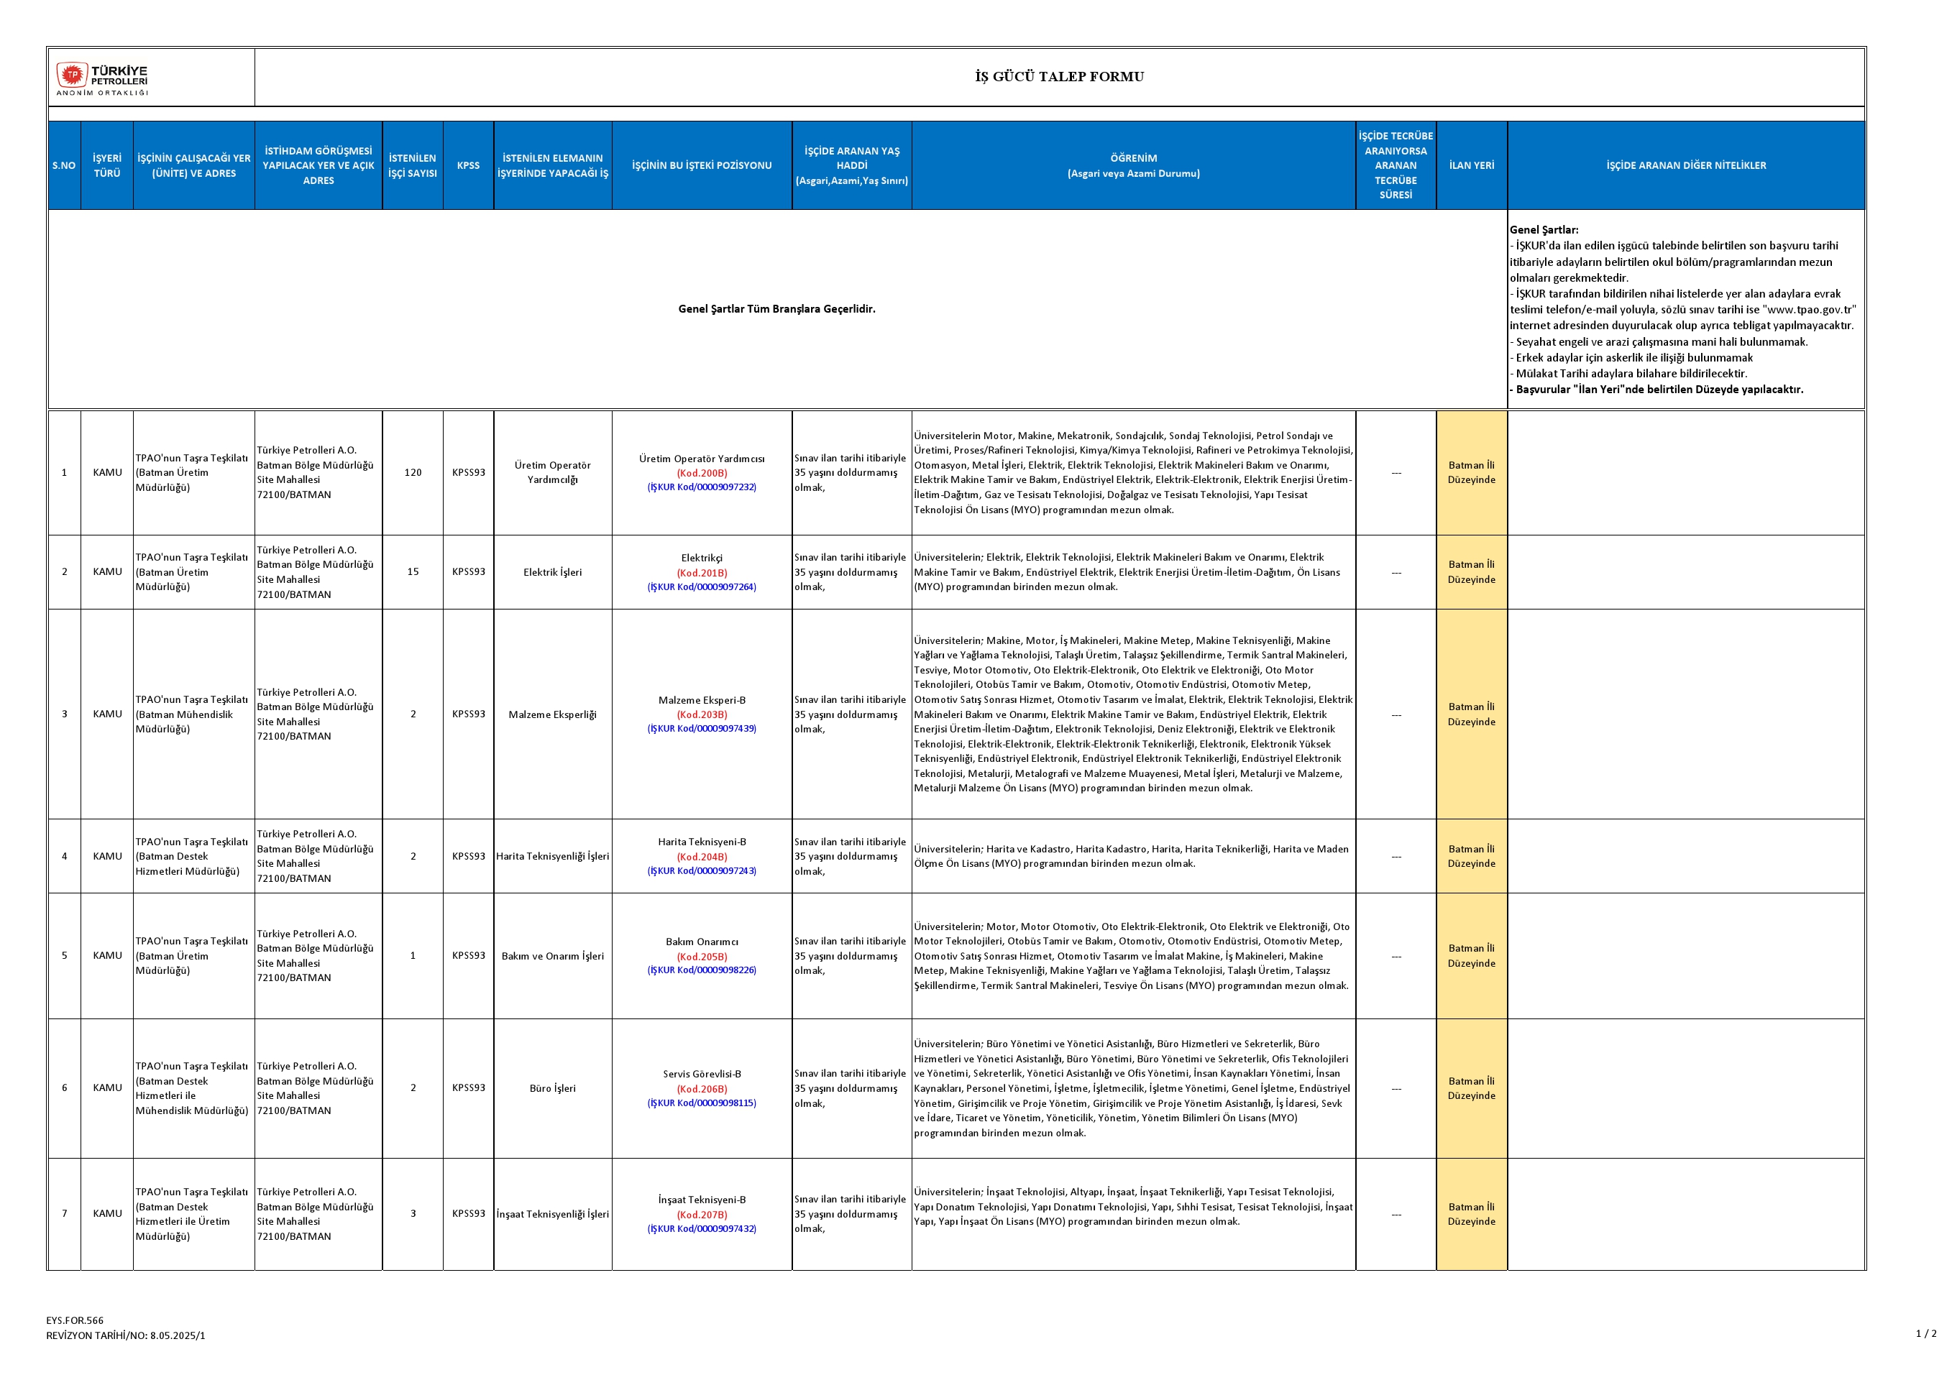
Task: Click the İŞ GÜCÜ TALEP FORMU title
Action: pyautogui.click(x=1059, y=76)
